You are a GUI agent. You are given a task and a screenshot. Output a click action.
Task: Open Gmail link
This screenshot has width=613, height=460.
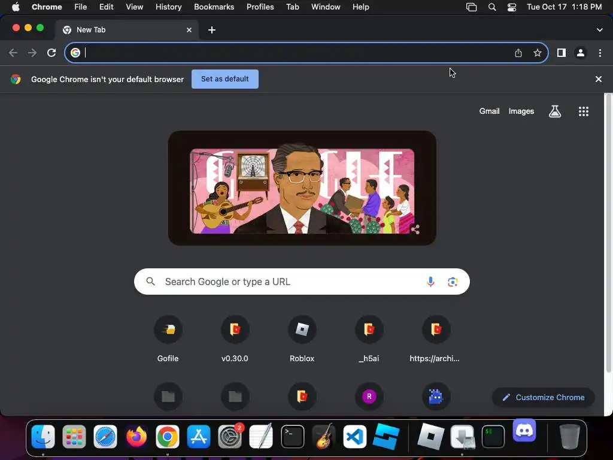490,111
